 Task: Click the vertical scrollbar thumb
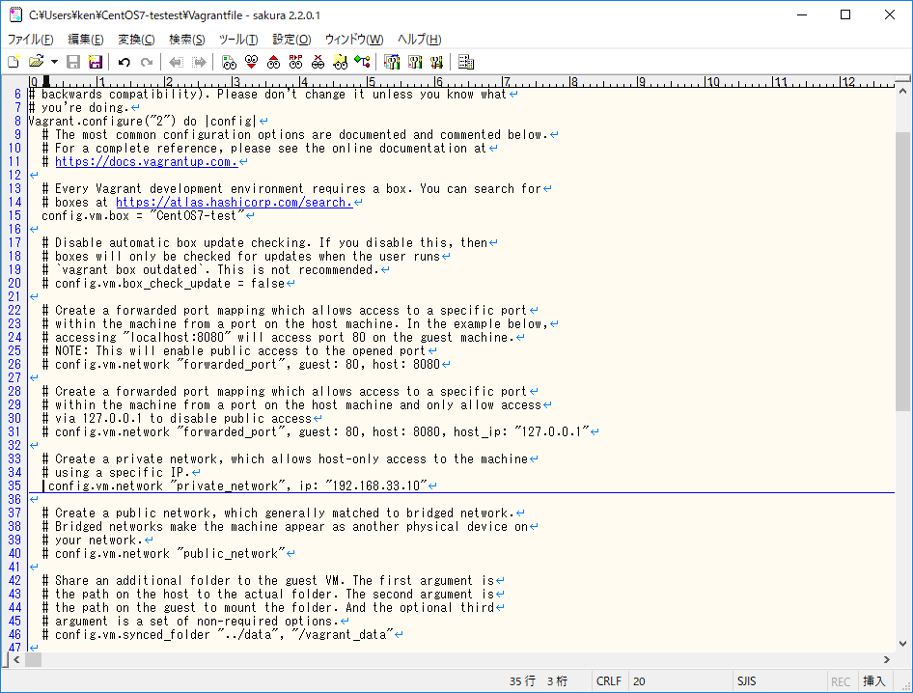click(902, 270)
